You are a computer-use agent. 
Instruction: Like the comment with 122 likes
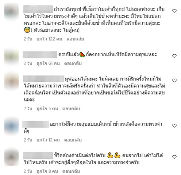click(x=174, y=11)
